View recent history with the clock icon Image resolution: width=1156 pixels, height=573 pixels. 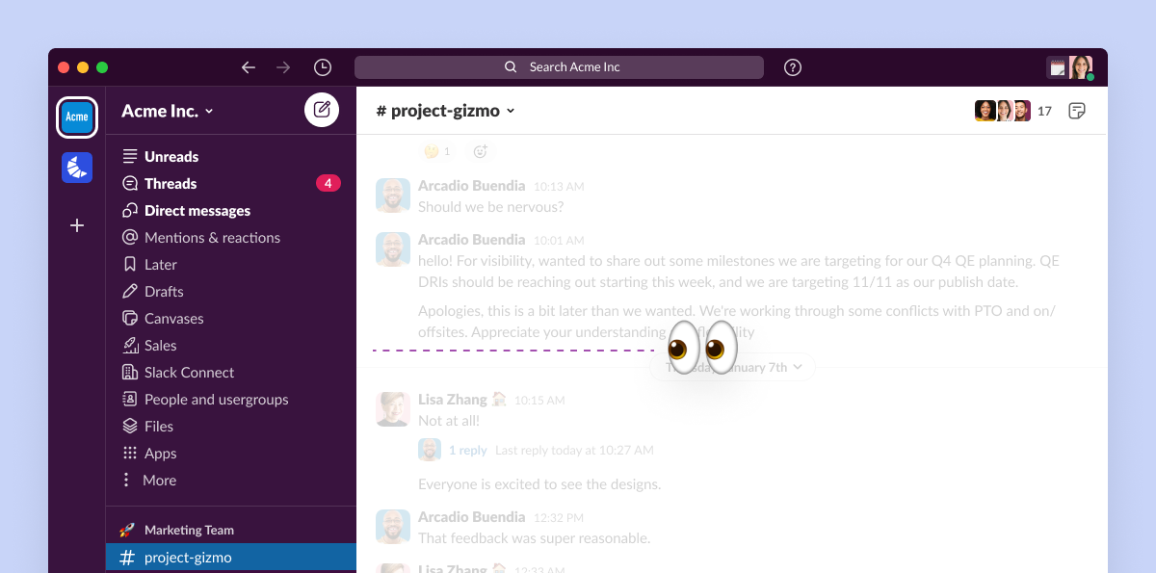coord(323,66)
